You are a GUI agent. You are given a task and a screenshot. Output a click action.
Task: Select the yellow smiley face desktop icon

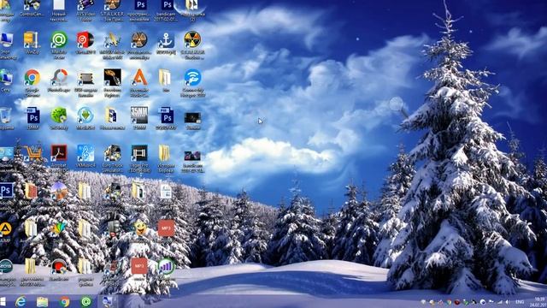pos(140,228)
